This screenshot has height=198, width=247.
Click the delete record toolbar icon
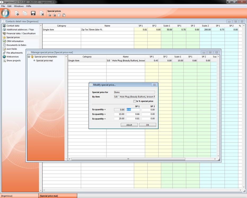pos(42,13)
